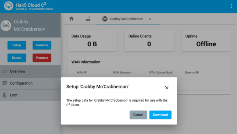Open the three-dot options menu
This screenshot has height=134, width=237.
[x=231, y=6]
